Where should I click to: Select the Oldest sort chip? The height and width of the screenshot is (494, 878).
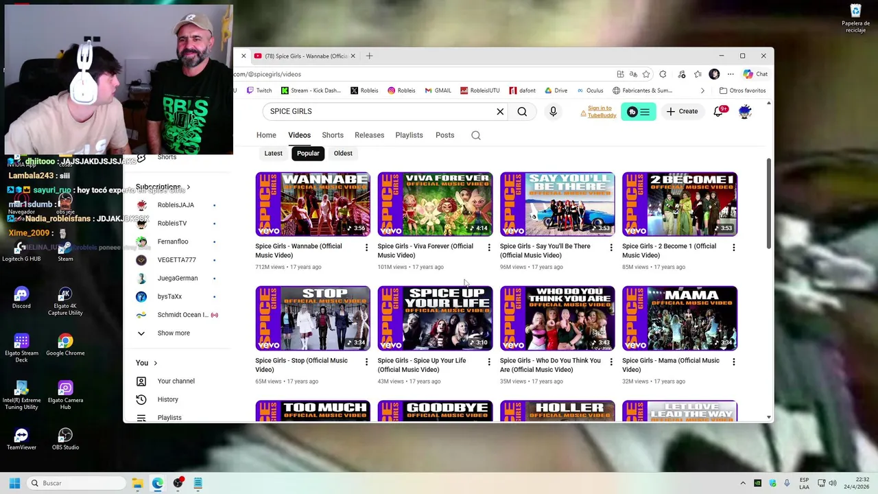pos(343,154)
